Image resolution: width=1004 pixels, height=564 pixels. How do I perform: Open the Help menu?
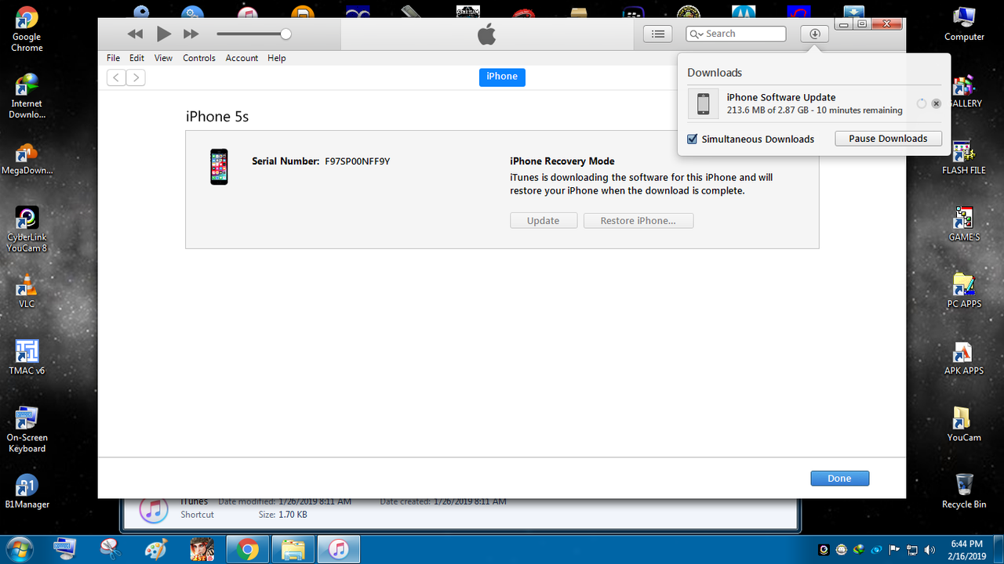tap(276, 58)
